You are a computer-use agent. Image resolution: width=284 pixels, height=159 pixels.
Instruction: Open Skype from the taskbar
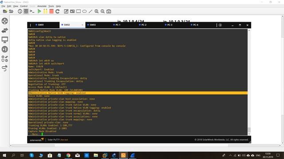tap(32, 155)
